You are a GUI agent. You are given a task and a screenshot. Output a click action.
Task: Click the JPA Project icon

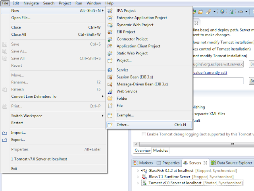click(110, 11)
